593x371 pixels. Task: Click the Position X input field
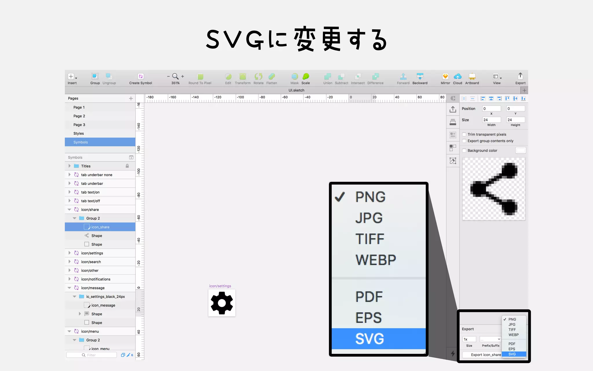point(491,108)
